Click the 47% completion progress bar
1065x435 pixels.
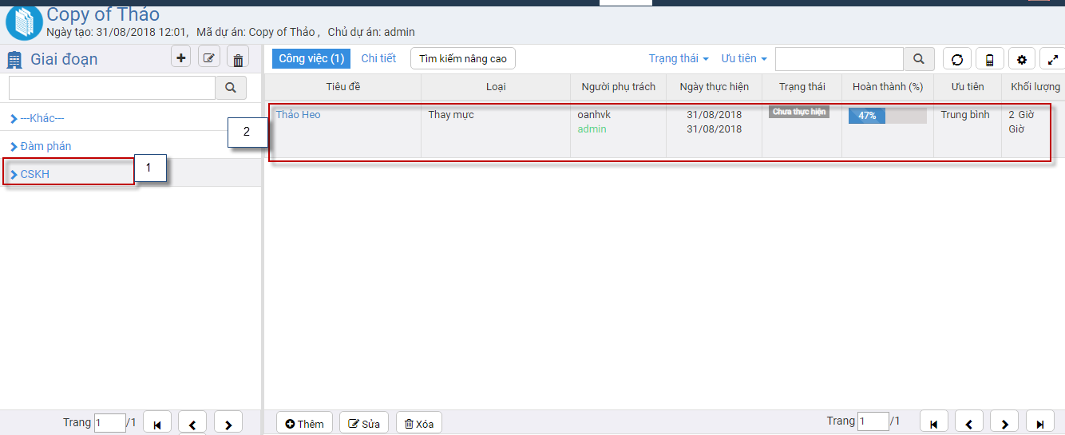(x=887, y=116)
